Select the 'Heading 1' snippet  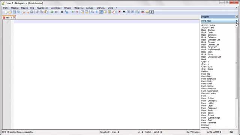pyautogui.click(x=206, y=125)
